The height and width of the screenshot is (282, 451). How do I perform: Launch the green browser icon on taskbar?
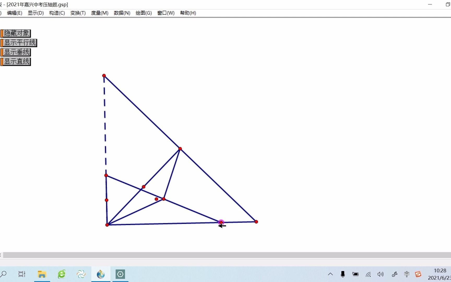pyautogui.click(x=62, y=274)
